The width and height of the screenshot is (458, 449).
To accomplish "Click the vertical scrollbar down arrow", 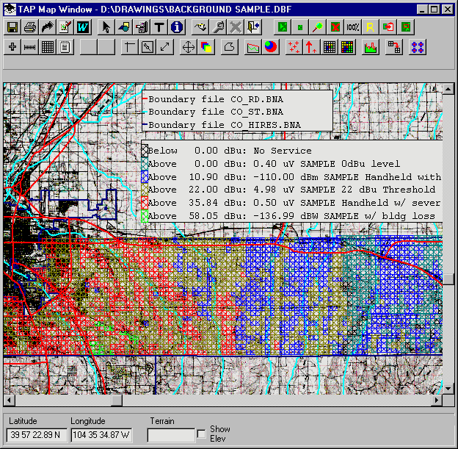I will tap(448, 389).
